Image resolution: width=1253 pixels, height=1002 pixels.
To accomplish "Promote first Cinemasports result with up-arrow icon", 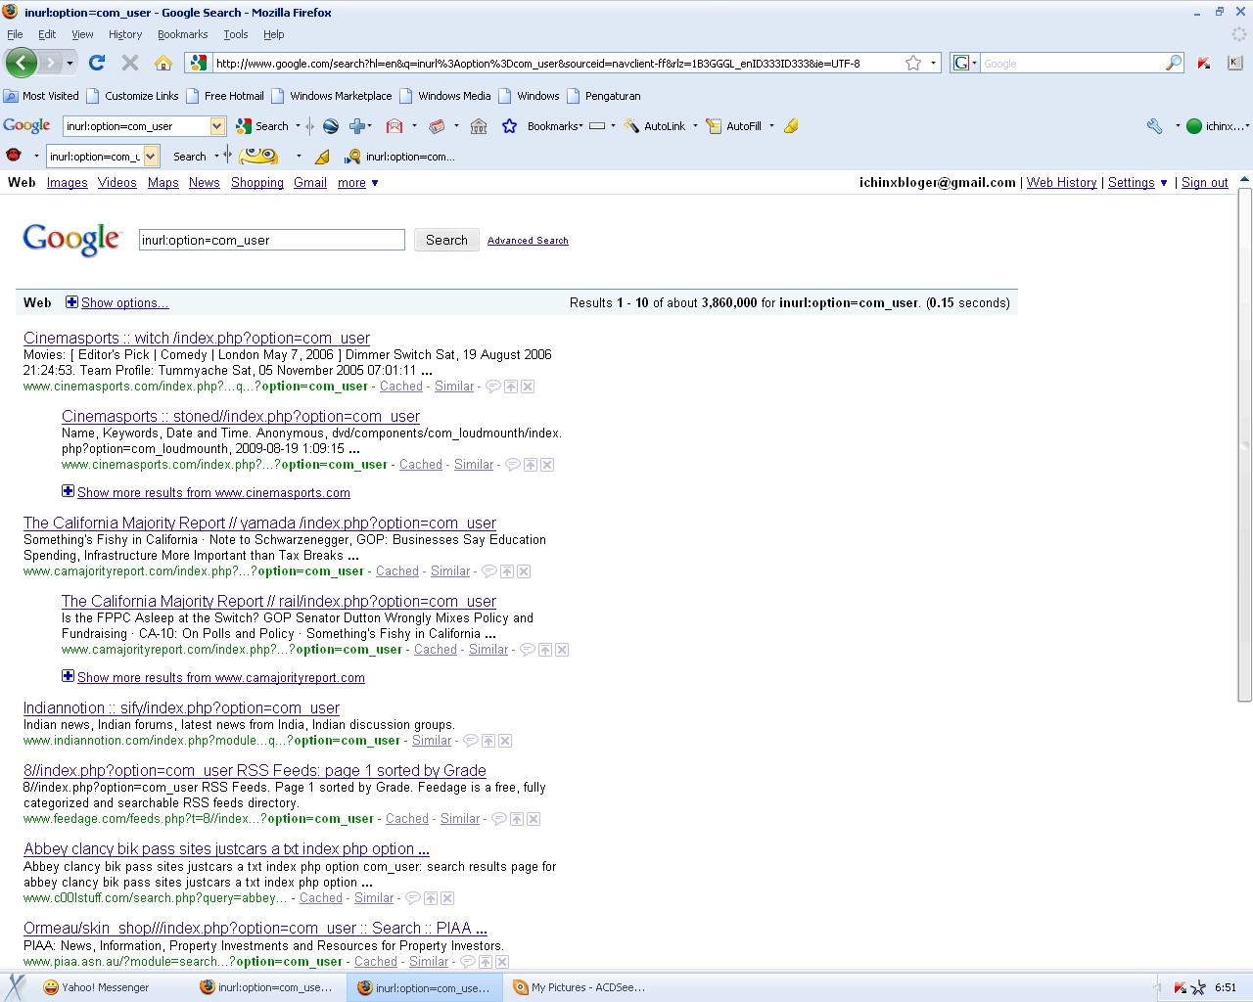I will (x=511, y=387).
